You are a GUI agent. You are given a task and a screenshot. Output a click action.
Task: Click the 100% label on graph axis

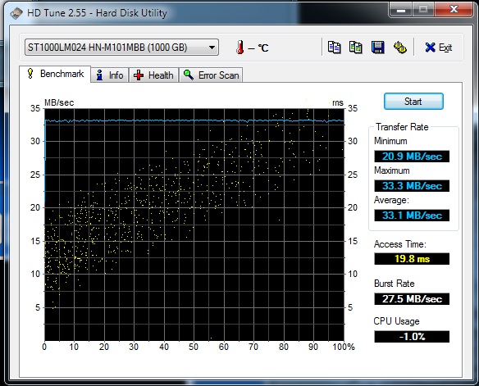(x=344, y=347)
